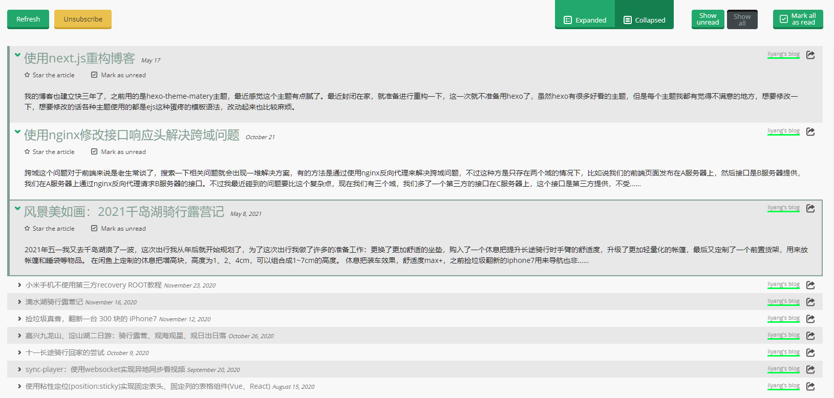Open title link 风景美如画：2021千岛湖骑行露营记
This screenshot has width=834, height=398.
124,211
